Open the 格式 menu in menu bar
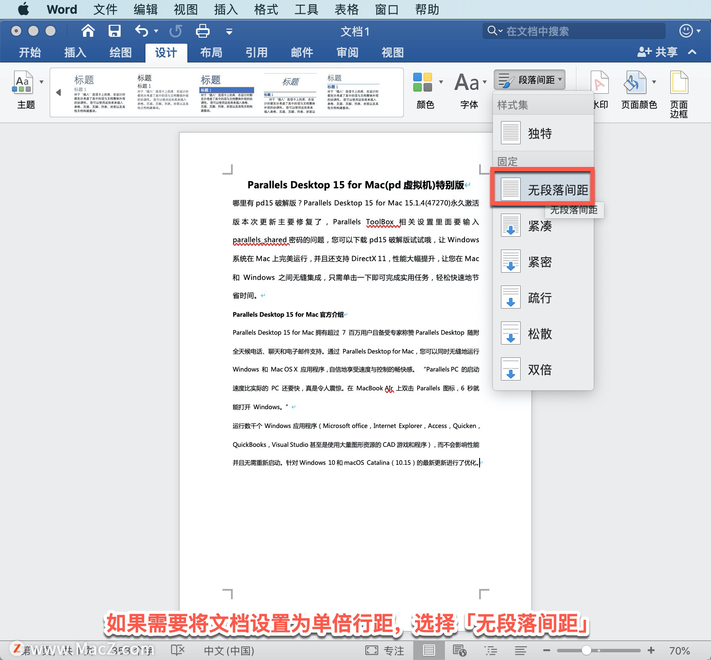711x660 pixels. click(266, 9)
